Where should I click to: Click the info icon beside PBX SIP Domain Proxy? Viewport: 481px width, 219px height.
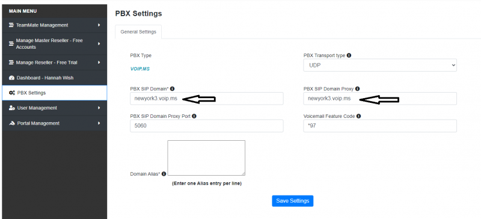(357, 89)
